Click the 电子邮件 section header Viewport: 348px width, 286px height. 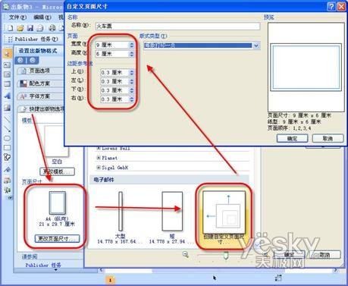170,180
